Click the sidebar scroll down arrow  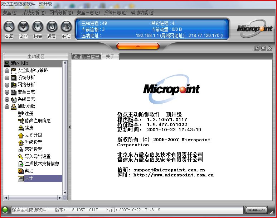point(65,193)
